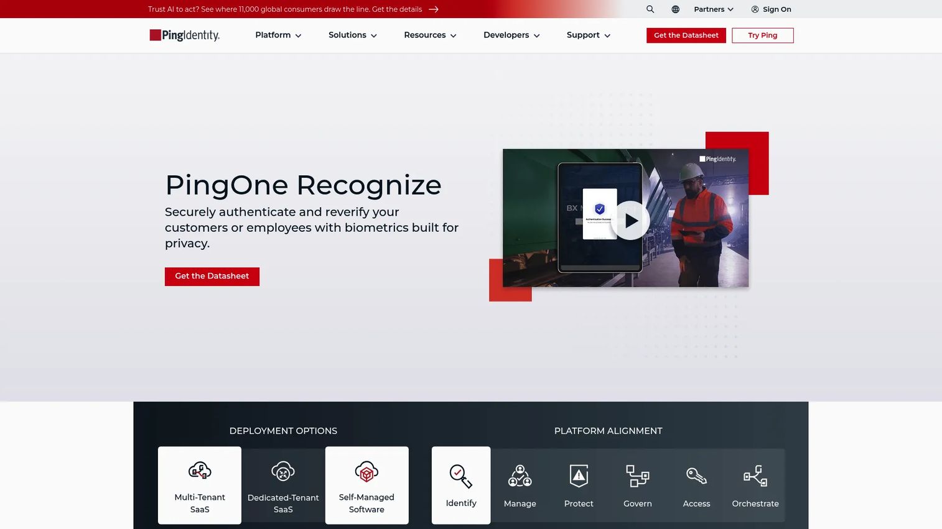Click the Manage people icon
The image size is (942, 529).
[520, 476]
